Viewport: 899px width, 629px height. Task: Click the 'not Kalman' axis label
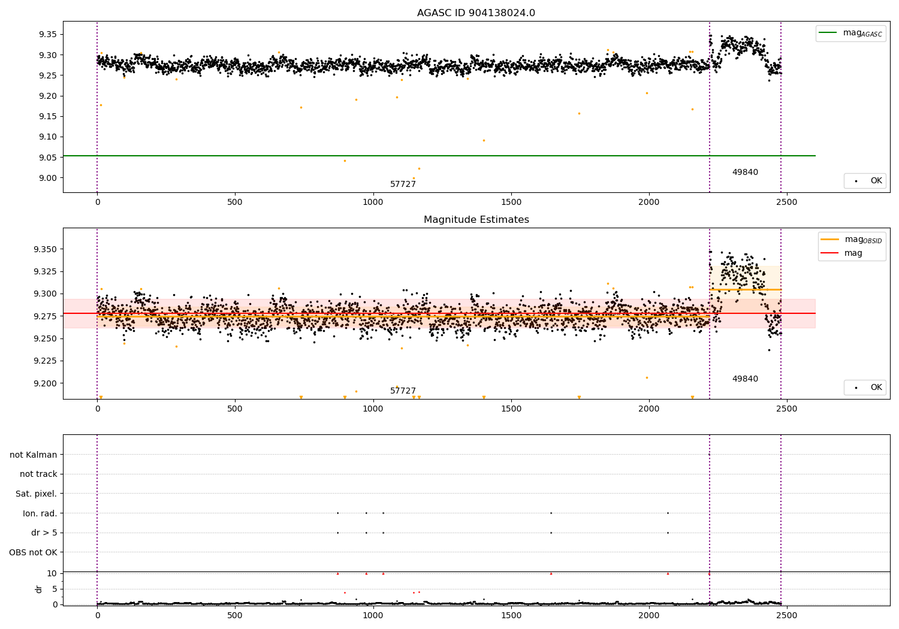point(34,455)
